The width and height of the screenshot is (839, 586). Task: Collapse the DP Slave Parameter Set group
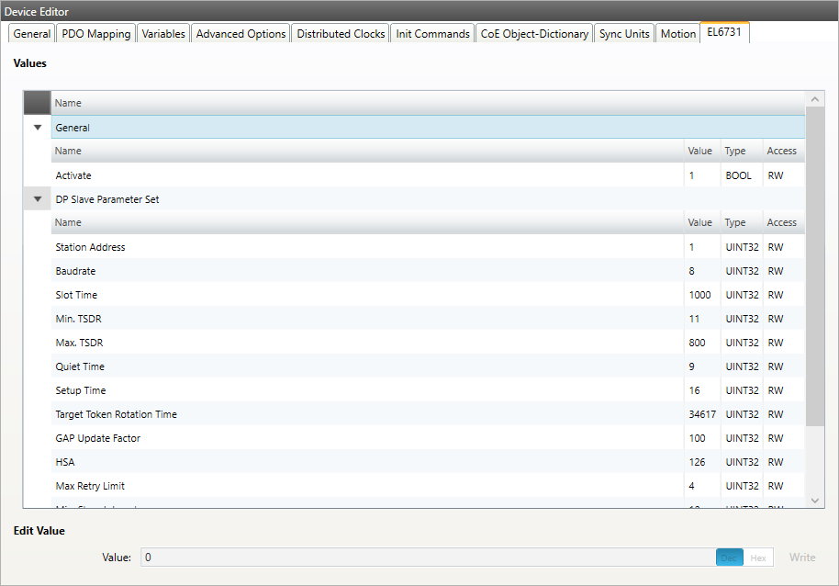(x=38, y=198)
